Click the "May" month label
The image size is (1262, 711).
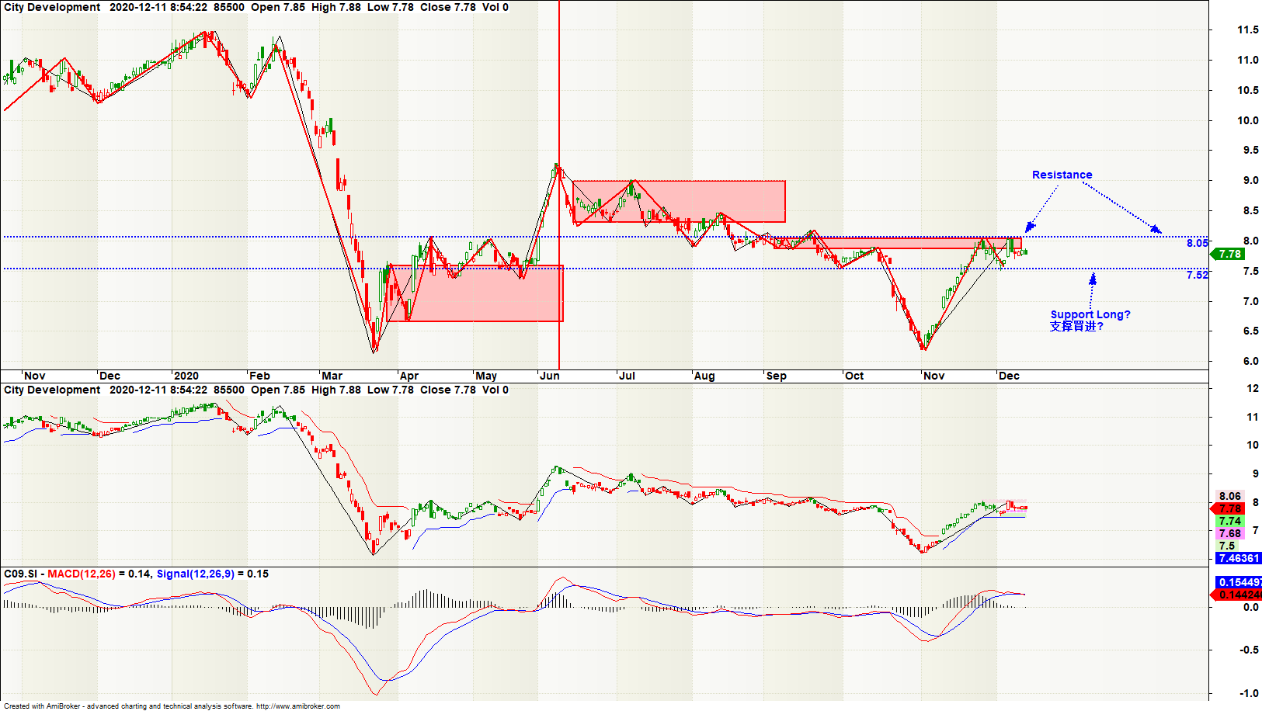[486, 376]
